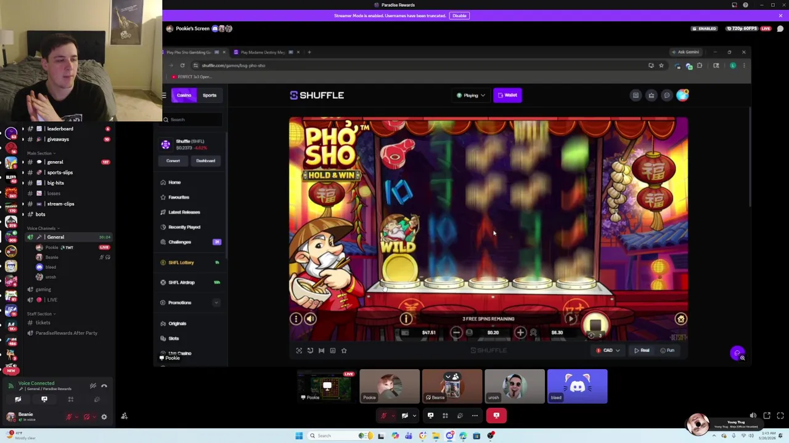Bookmark the page with the star icon

[661, 65]
